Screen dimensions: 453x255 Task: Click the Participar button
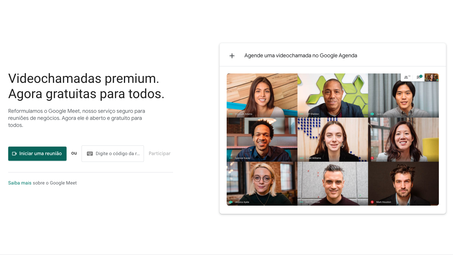click(160, 154)
